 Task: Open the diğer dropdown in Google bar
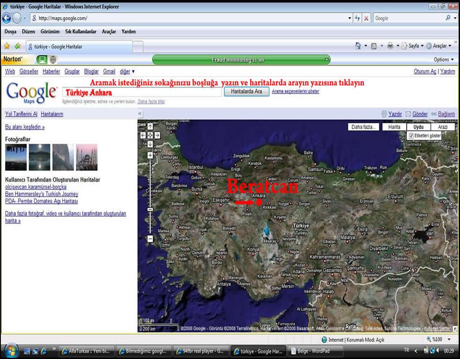coord(127,71)
